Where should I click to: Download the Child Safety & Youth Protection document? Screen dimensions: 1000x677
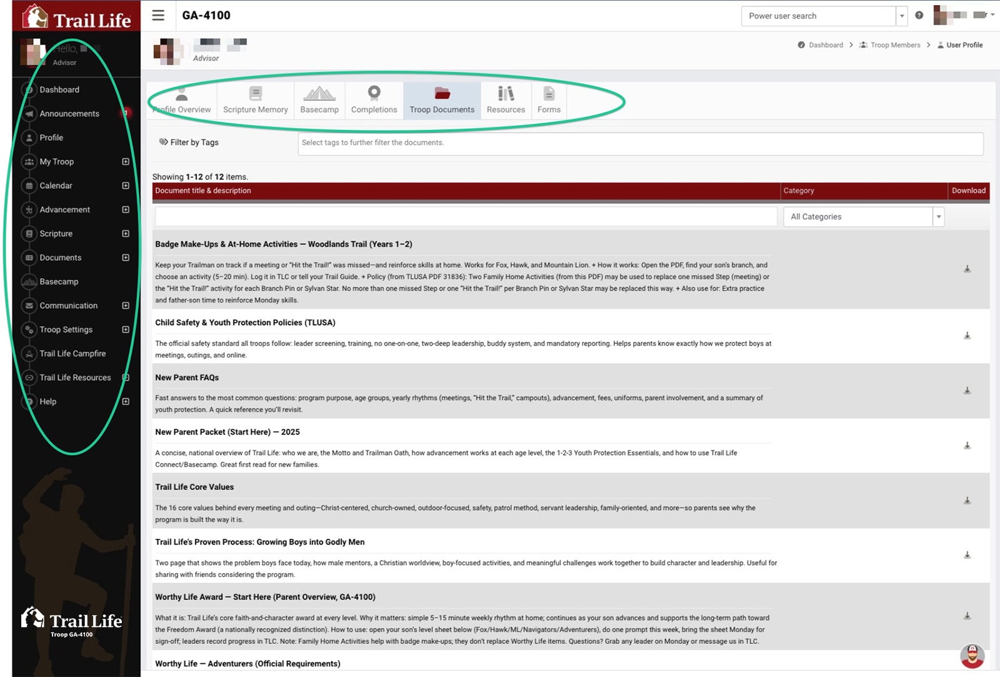click(967, 336)
